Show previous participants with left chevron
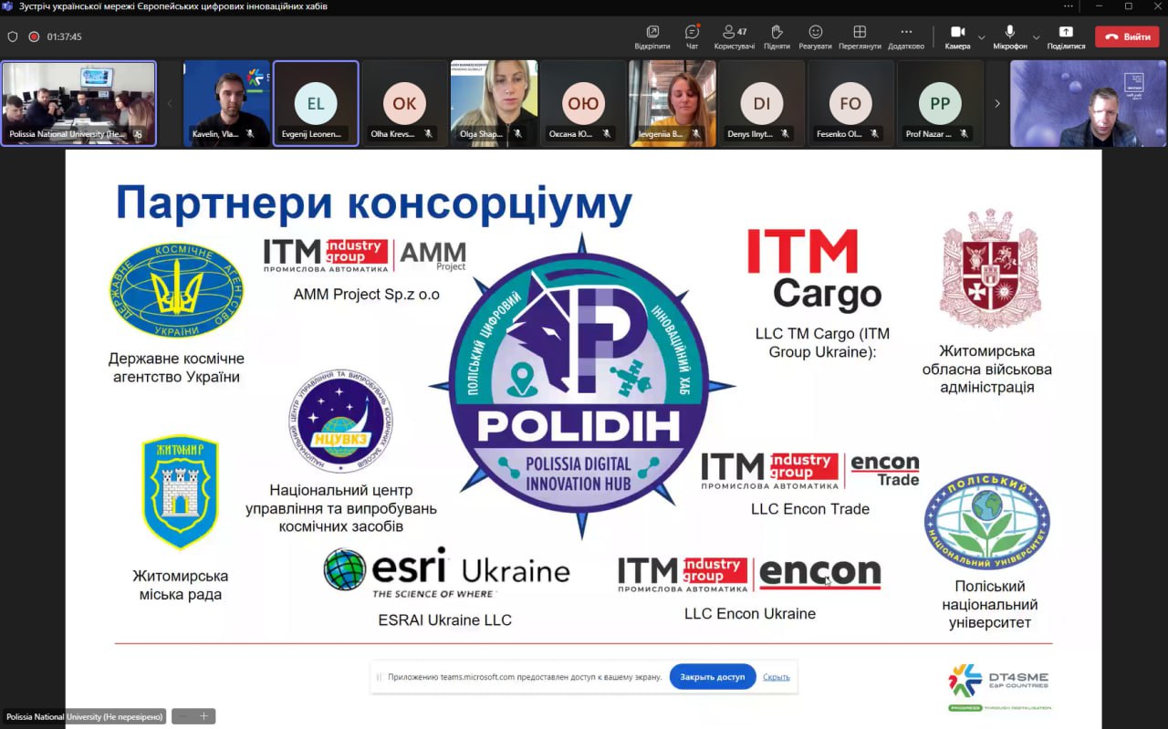This screenshot has height=729, width=1168. (x=170, y=104)
